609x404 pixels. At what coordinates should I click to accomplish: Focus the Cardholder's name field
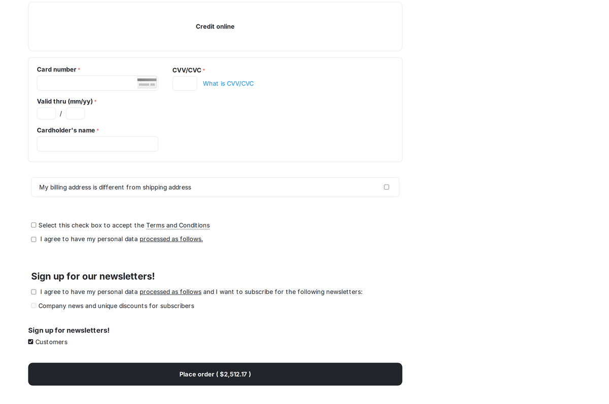click(x=97, y=144)
